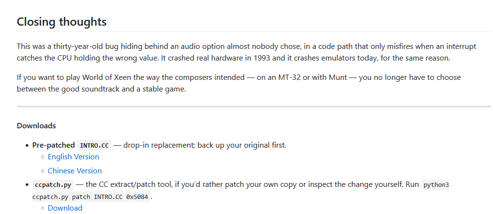Click the bullet before ccpatch.py
Image resolution: width=493 pixels, height=214 pixels.
(27, 185)
